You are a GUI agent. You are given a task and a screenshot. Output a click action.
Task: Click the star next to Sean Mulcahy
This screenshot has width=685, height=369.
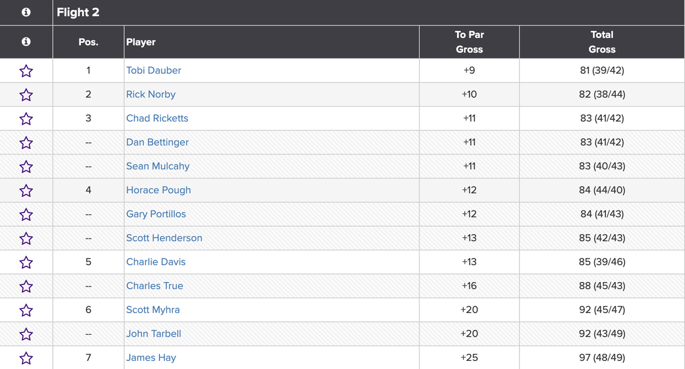pos(26,166)
